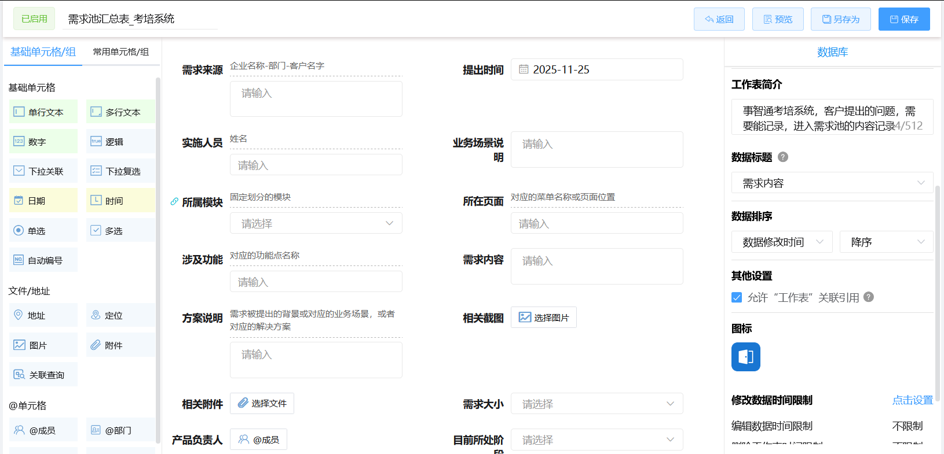Add the 地址 cell
The image size is (944, 454).
coord(43,315)
